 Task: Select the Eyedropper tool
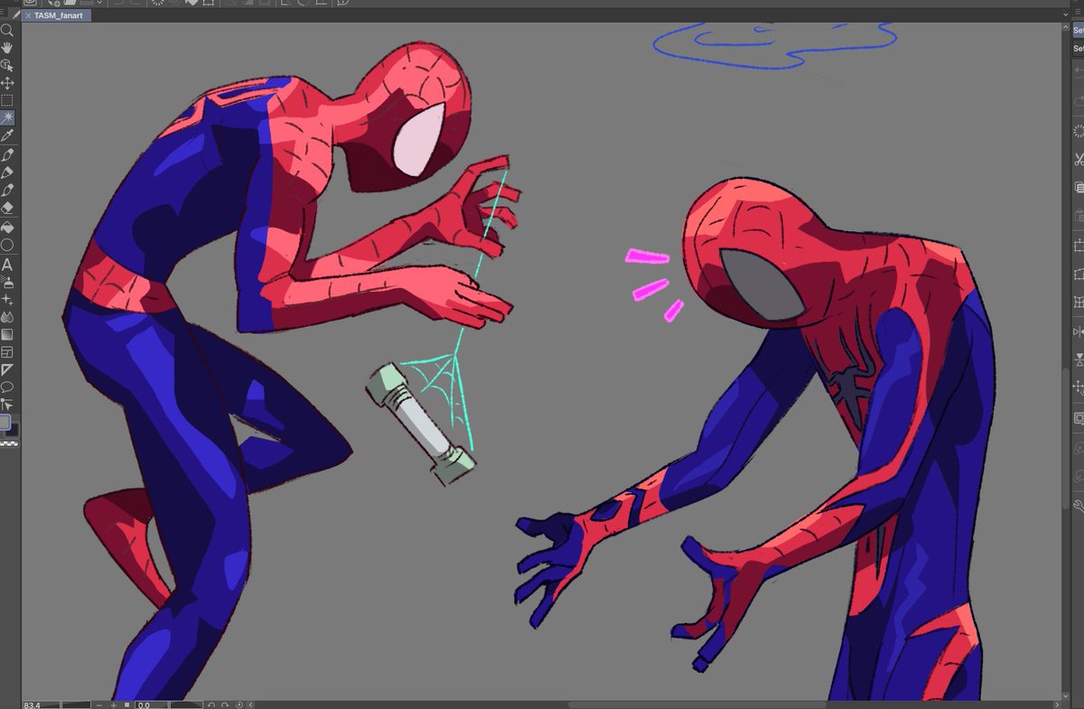[x=7, y=135]
